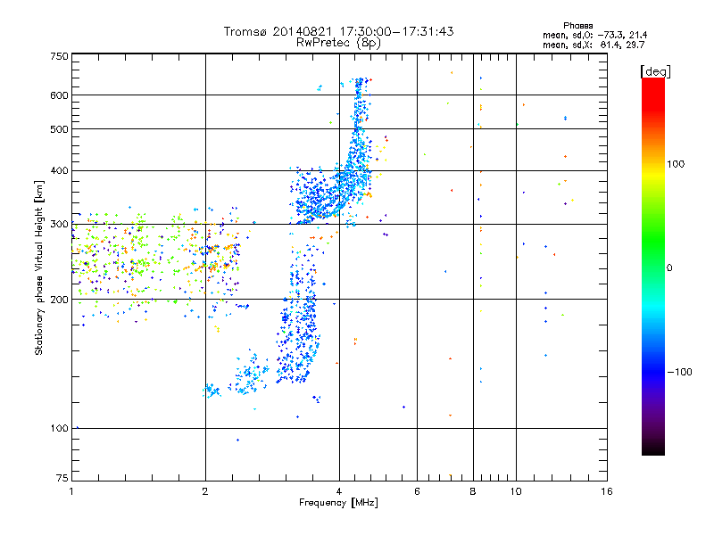Click the plot title 'Tromsø 20140821 17:30:00-17:31:43'
Screen dimensions: 714x535
(338, 31)
